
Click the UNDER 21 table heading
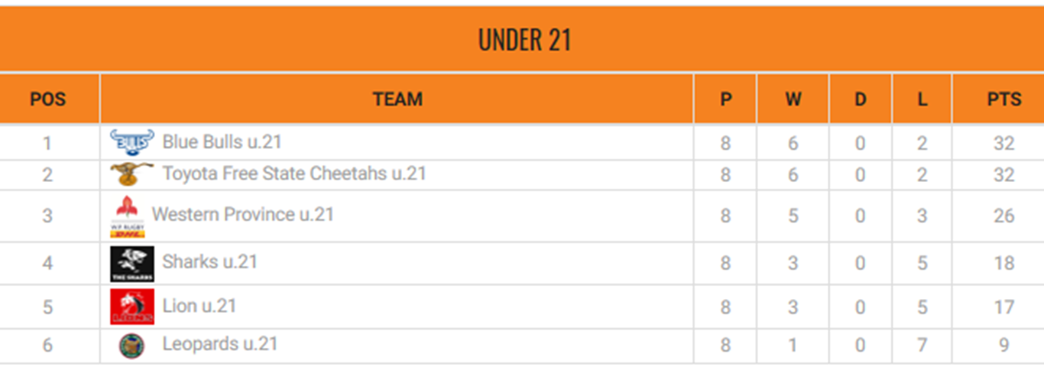pos(524,40)
